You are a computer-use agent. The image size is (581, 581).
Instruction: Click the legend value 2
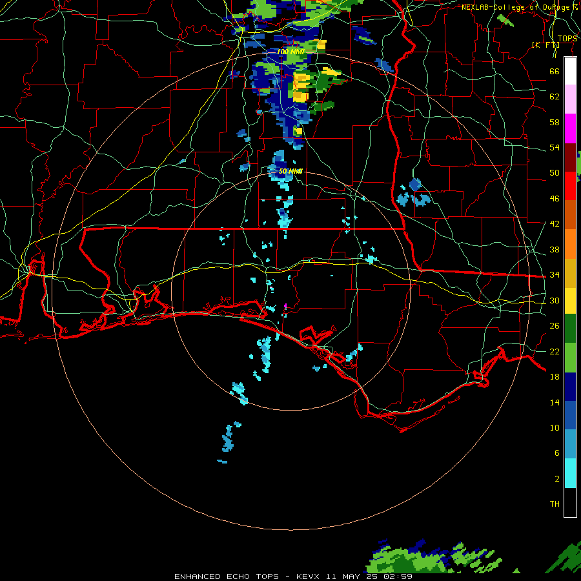coord(557,479)
